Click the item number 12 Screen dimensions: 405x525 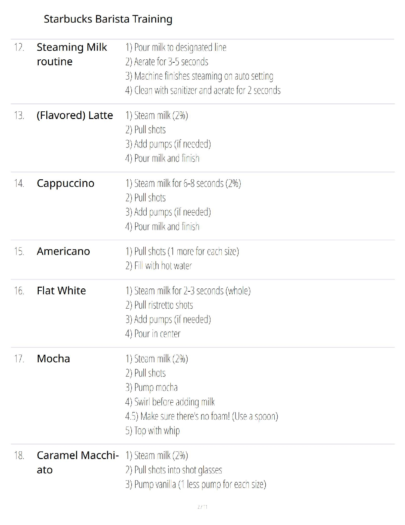(x=19, y=47)
